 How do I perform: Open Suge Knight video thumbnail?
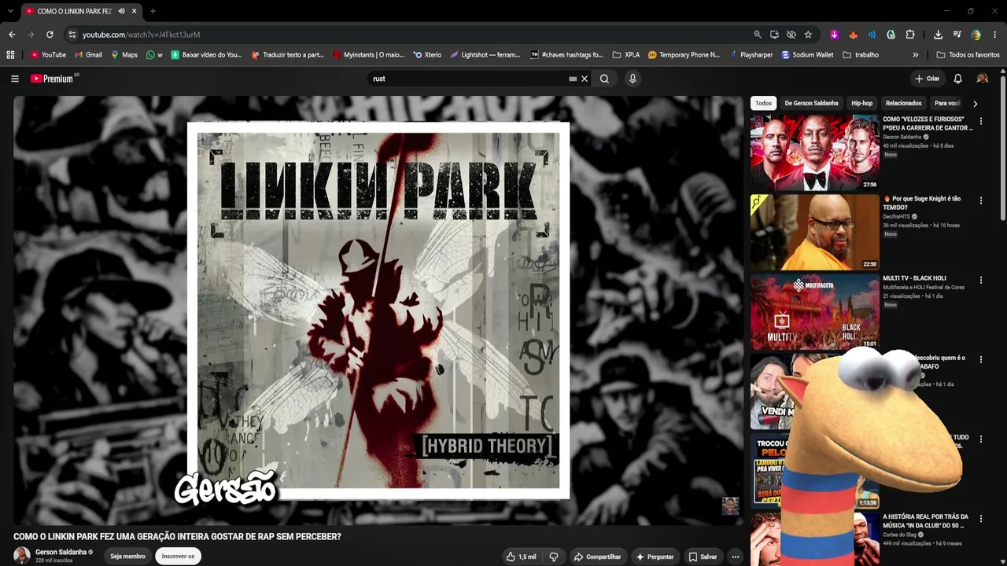point(815,232)
